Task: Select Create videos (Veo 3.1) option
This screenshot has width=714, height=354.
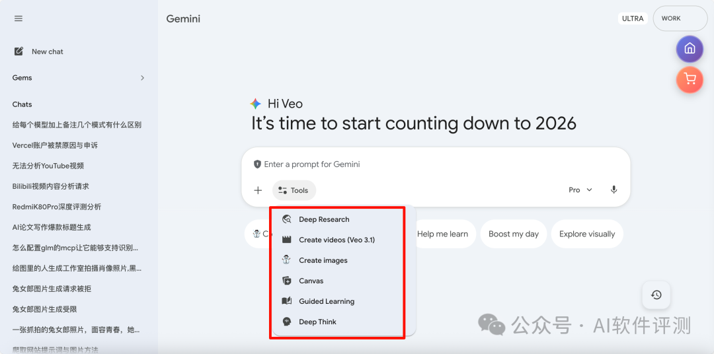Action: (338, 240)
